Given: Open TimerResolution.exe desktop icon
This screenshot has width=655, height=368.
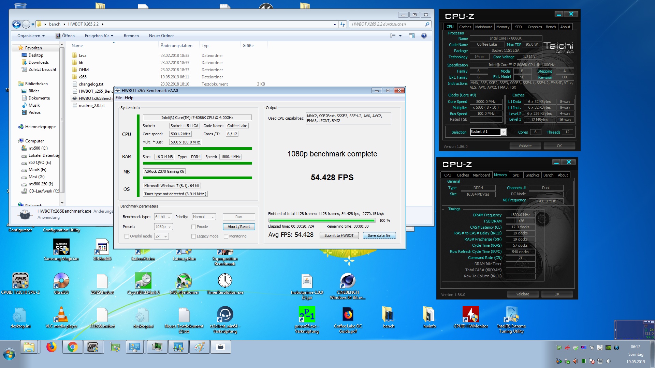Looking at the screenshot, I should [x=225, y=283].
